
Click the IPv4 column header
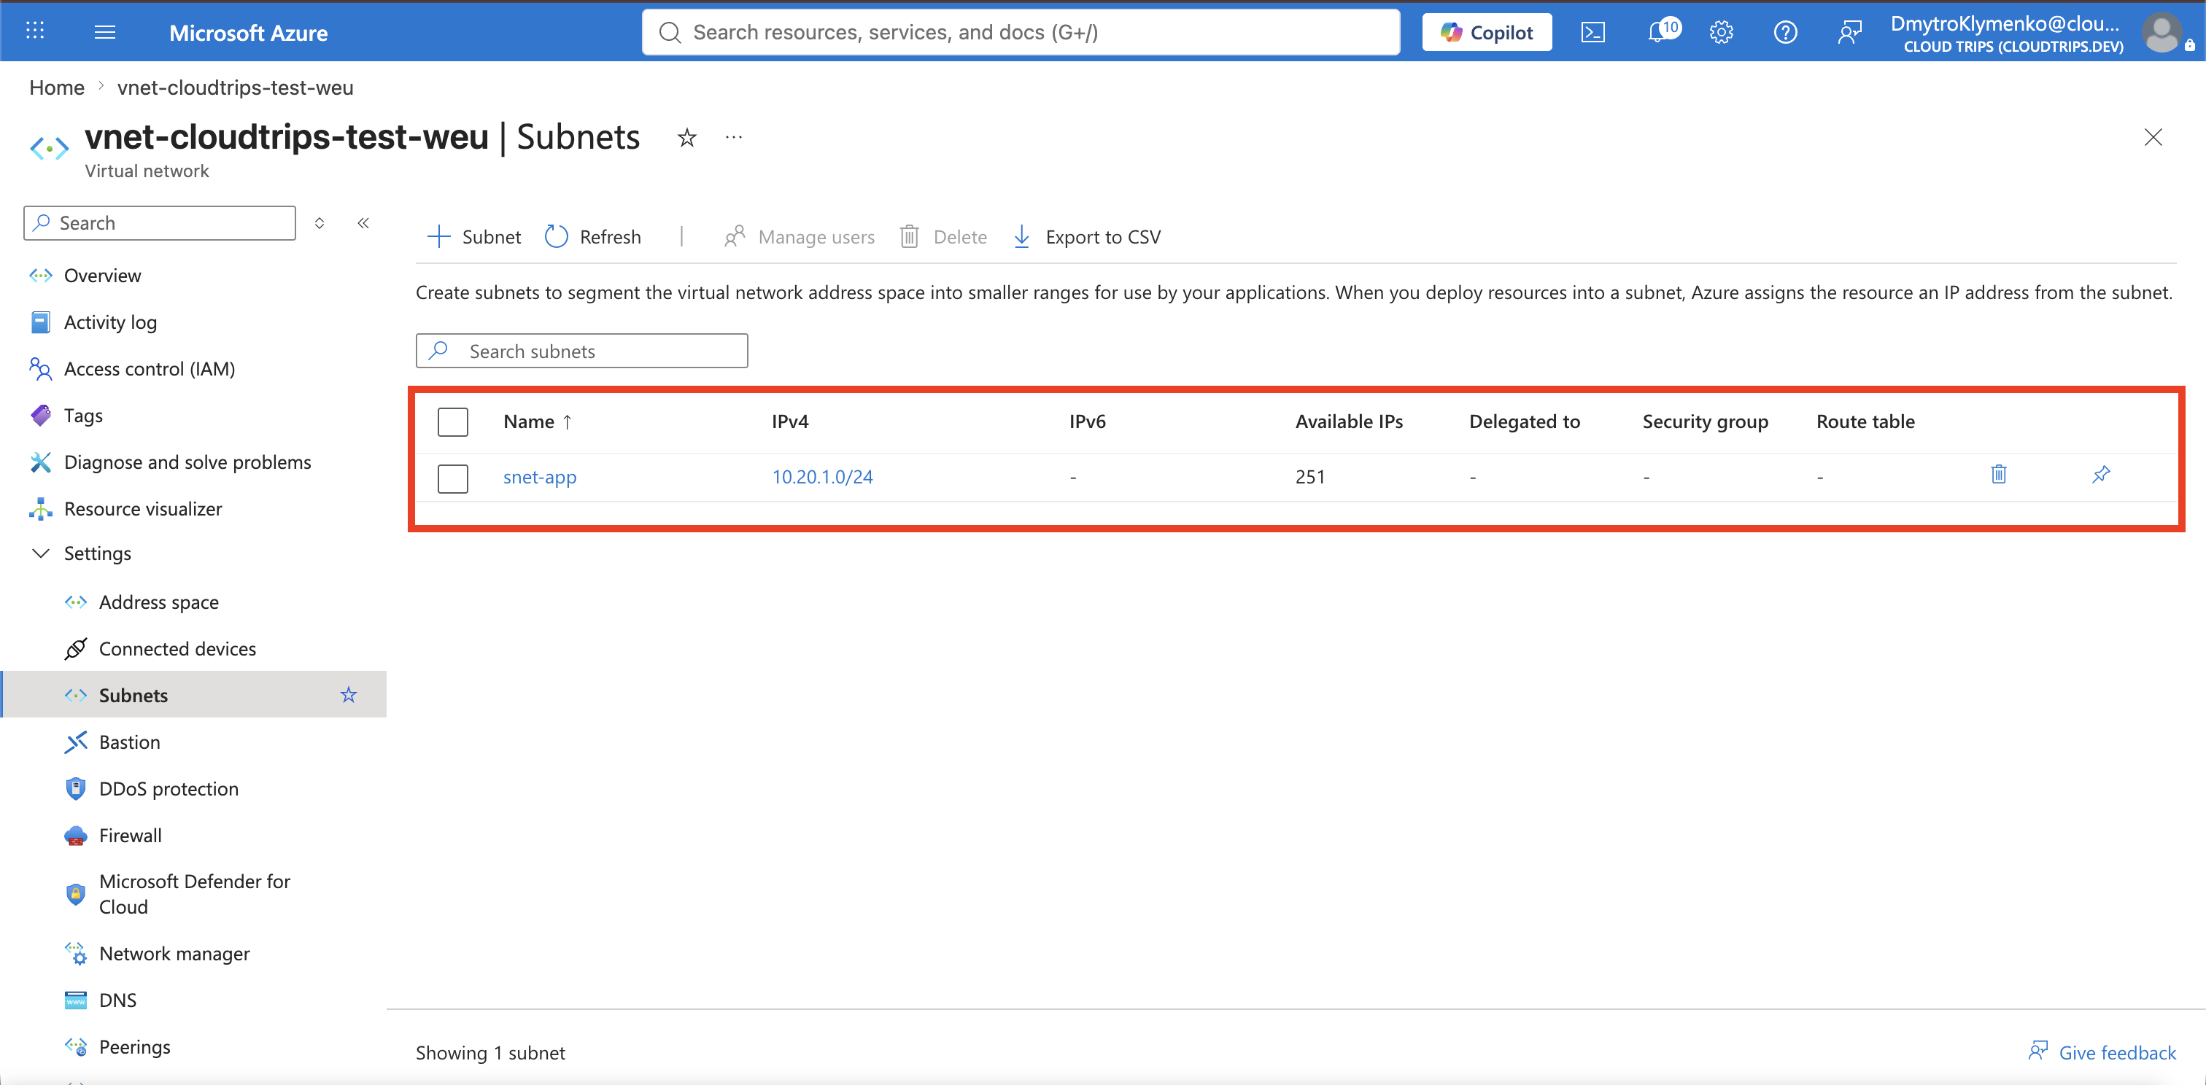789,422
